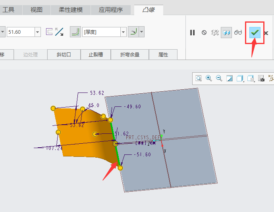Click the 107.24 dimension label
The width and height of the screenshot is (274, 212).
click(54, 148)
